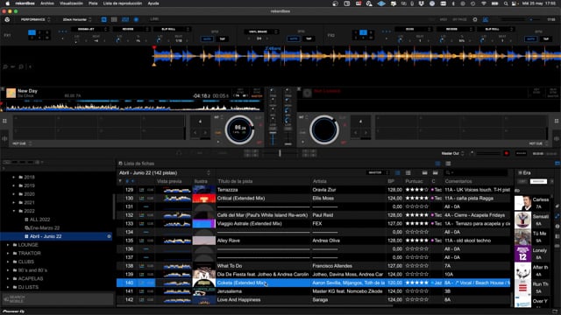Click deck 1 play button below CUE
The image size is (561, 315).
tap(218, 142)
